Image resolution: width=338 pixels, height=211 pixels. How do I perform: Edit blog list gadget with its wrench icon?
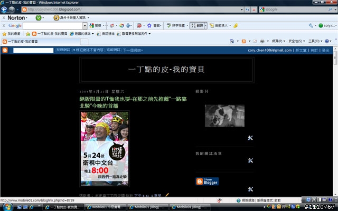(x=250, y=160)
